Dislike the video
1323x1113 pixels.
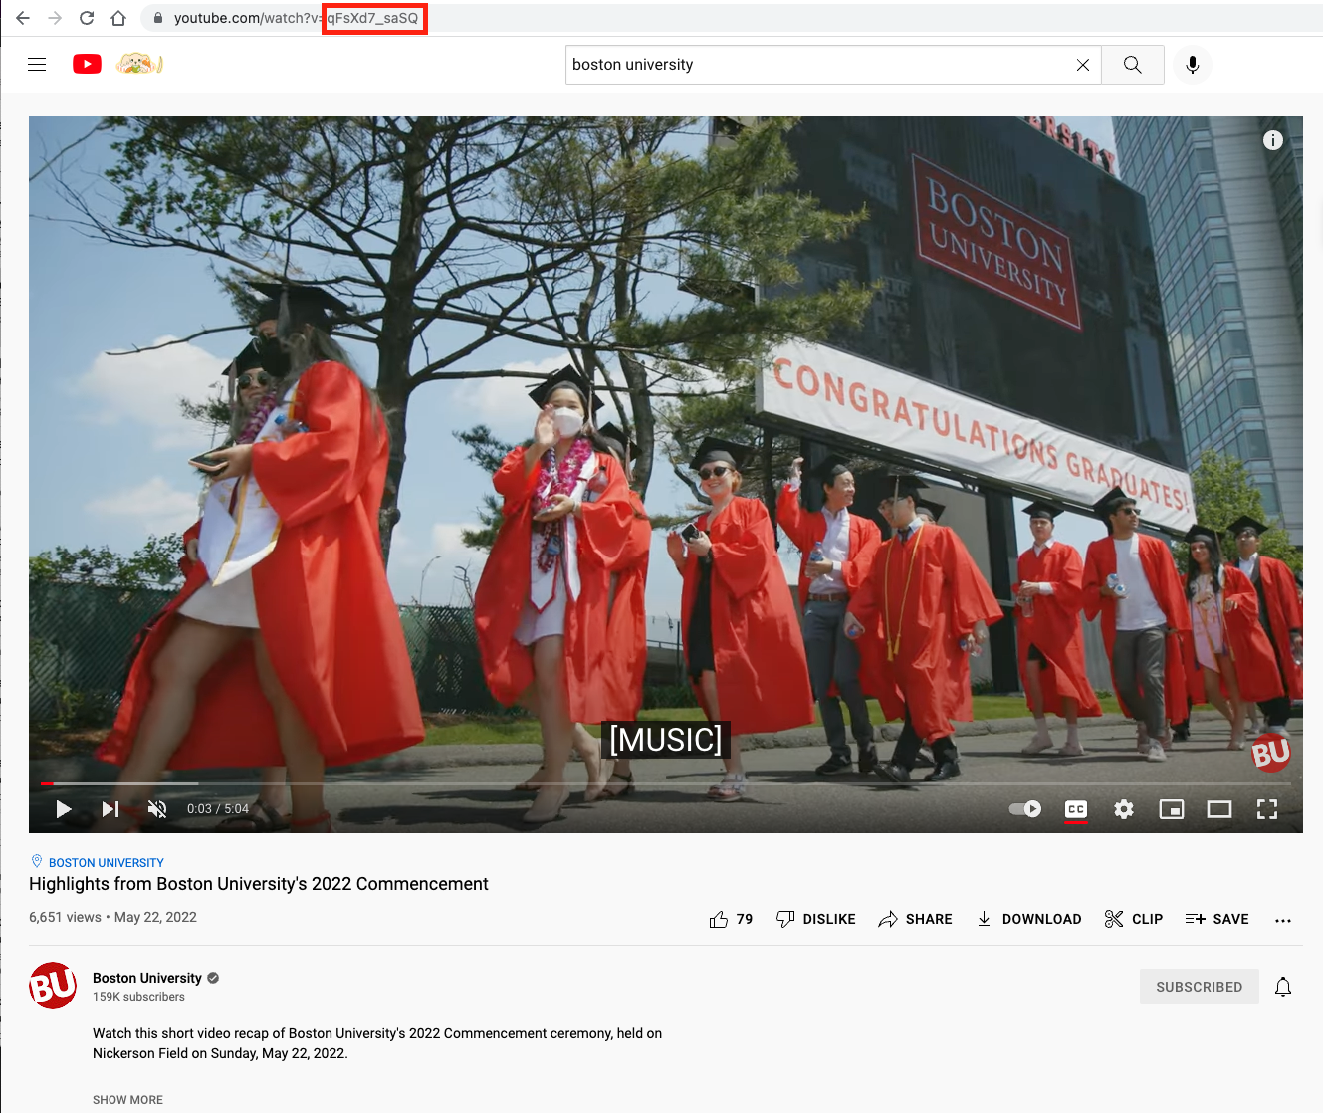click(816, 919)
